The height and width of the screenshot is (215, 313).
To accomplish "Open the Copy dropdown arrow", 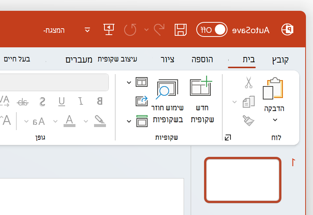I will point(235,102).
